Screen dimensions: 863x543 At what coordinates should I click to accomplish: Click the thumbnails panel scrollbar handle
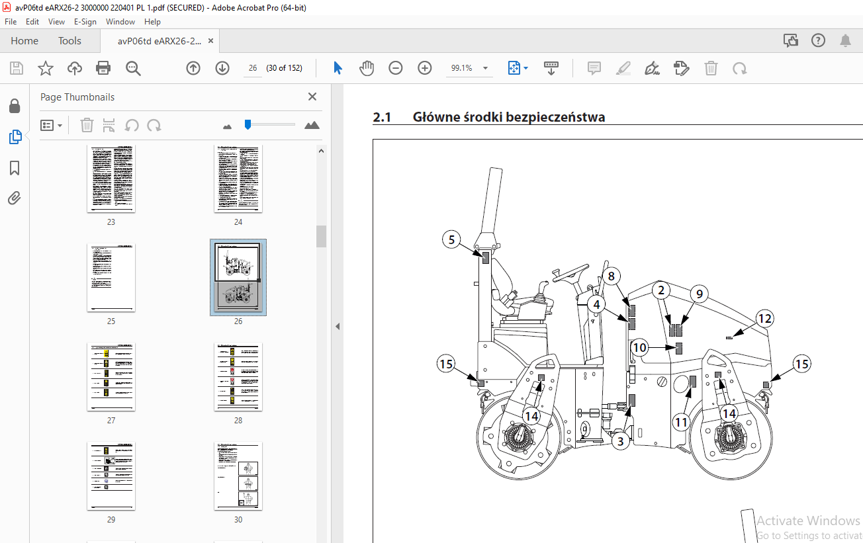pos(322,236)
